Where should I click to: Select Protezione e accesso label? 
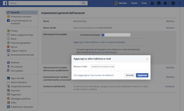[21, 17]
